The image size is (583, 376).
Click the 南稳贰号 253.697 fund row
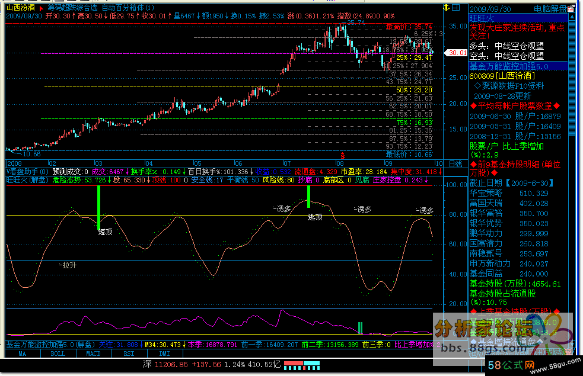(x=509, y=253)
